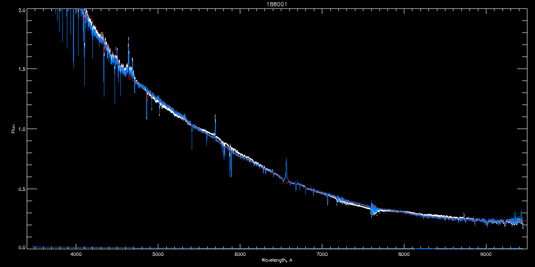The image size is (535, 267).
Task: Click the 1.5 y-axis tick label
Action: 21,69
